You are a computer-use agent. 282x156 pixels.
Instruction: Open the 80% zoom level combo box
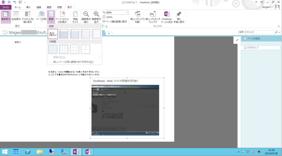click(117, 13)
